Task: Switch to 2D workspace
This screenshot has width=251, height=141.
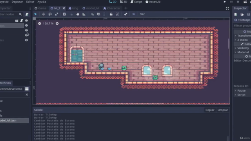Action: click(113, 2)
